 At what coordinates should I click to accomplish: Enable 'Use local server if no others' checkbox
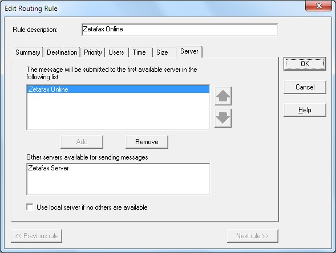point(30,207)
